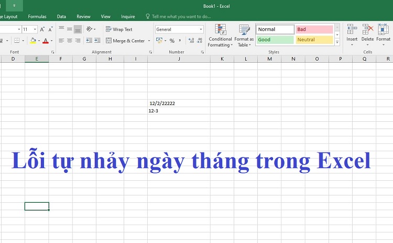393x243 pixels.
Task: Open the font name dropdown arrow
Action: 19,29
